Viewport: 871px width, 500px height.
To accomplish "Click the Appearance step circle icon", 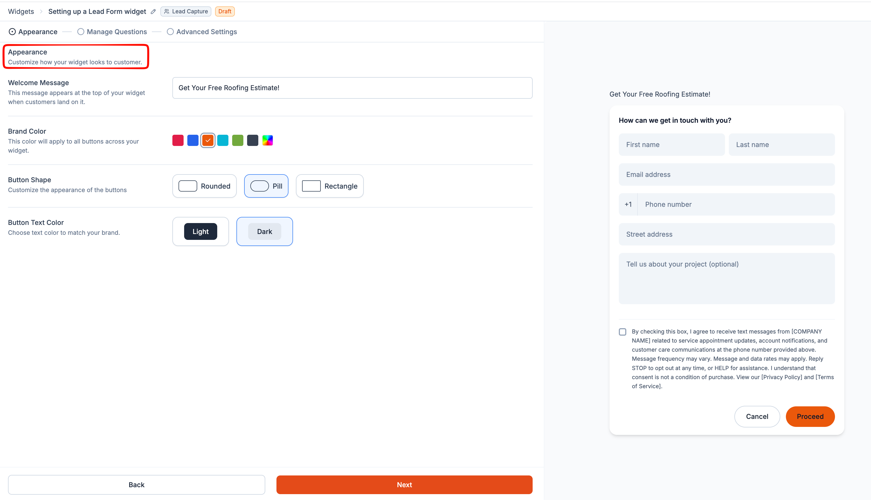I will (x=12, y=31).
